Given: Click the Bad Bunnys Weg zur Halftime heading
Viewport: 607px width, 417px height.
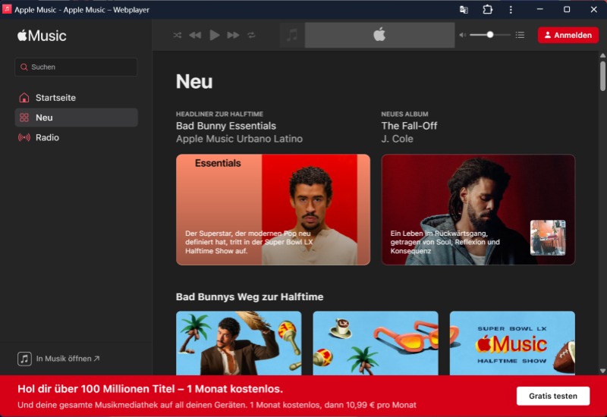Looking at the screenshot, I should pyautogui.click(x=250, y=296).
